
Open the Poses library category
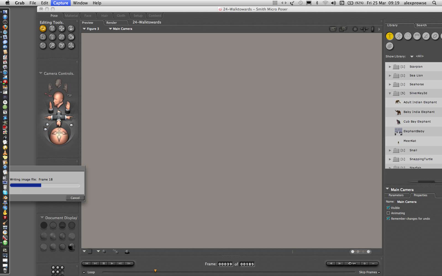pyautogui.click(x=399, y=36)
